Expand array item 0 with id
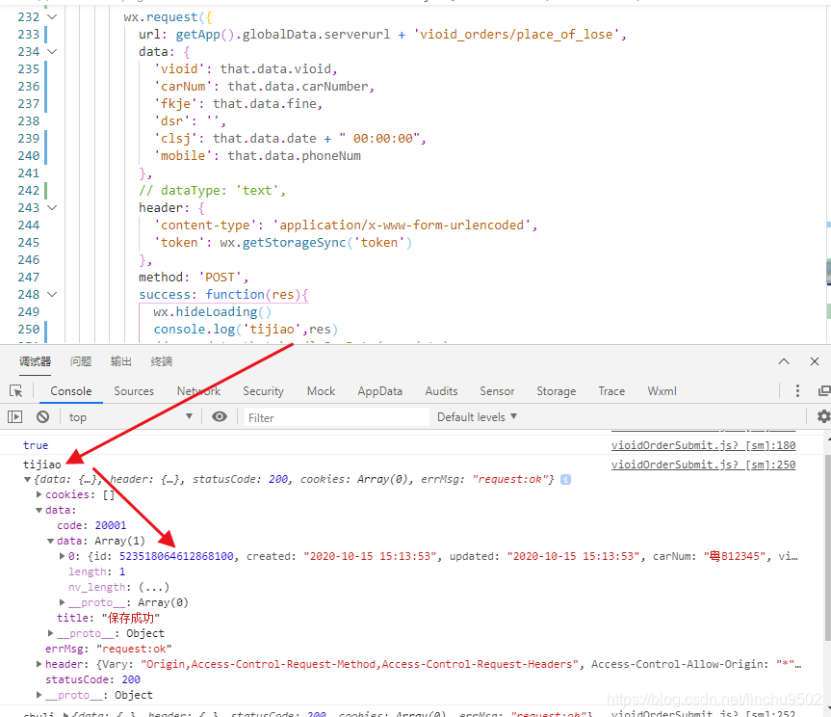 click(x=62, y=556)
